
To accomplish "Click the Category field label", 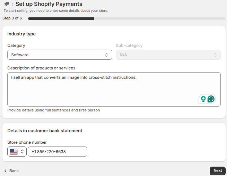I will click(x=16, y=45).
